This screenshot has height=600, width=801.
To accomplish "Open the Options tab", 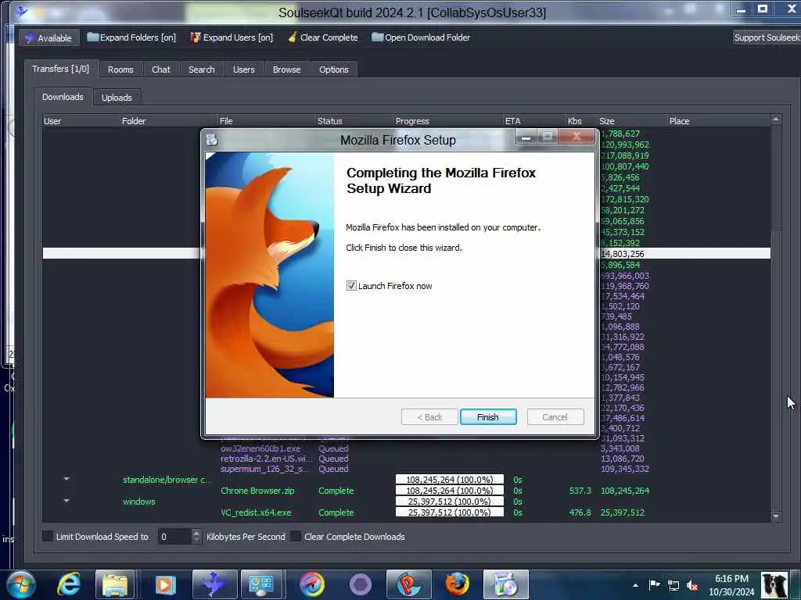I will [x=333, y=70].
